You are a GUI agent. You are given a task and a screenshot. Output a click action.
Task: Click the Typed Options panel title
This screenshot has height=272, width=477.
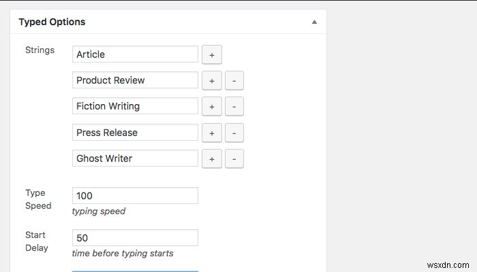coord(52,22)
